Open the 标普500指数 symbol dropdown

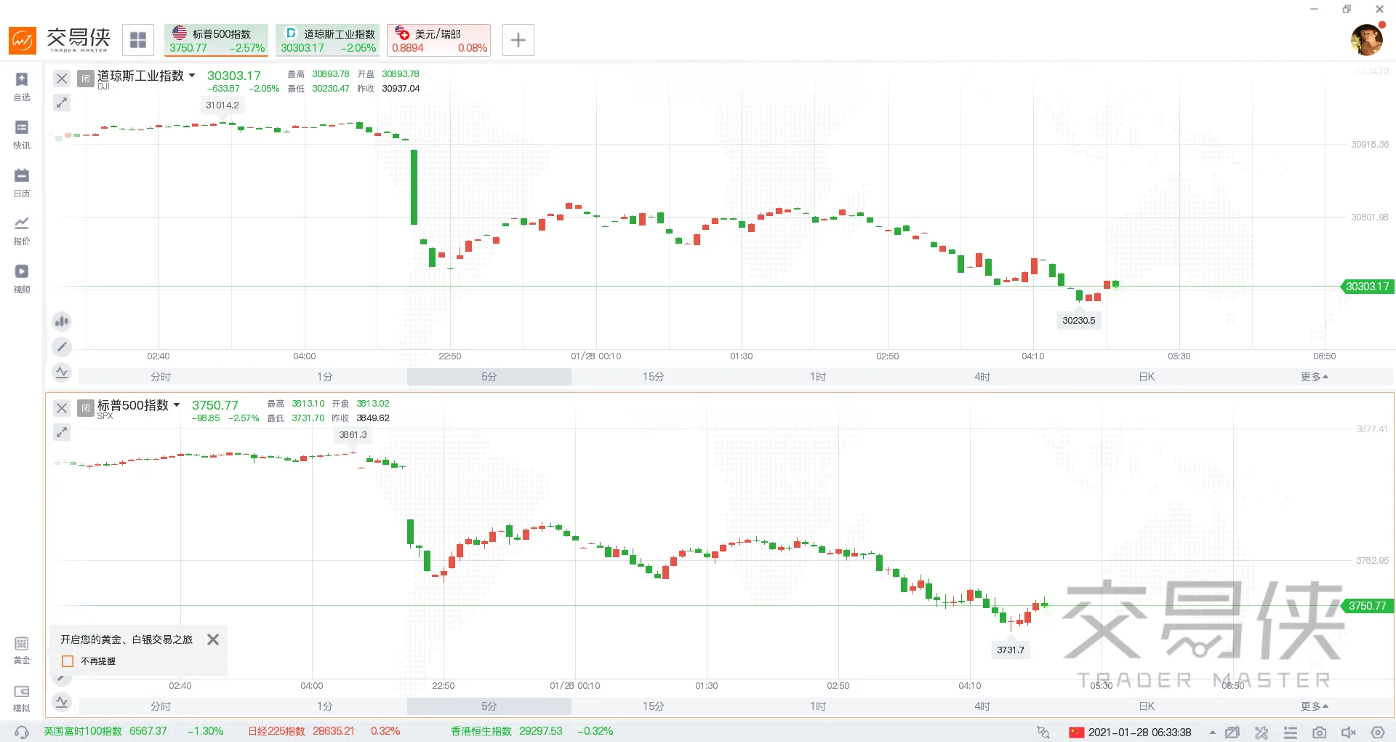tap(177, 405)
